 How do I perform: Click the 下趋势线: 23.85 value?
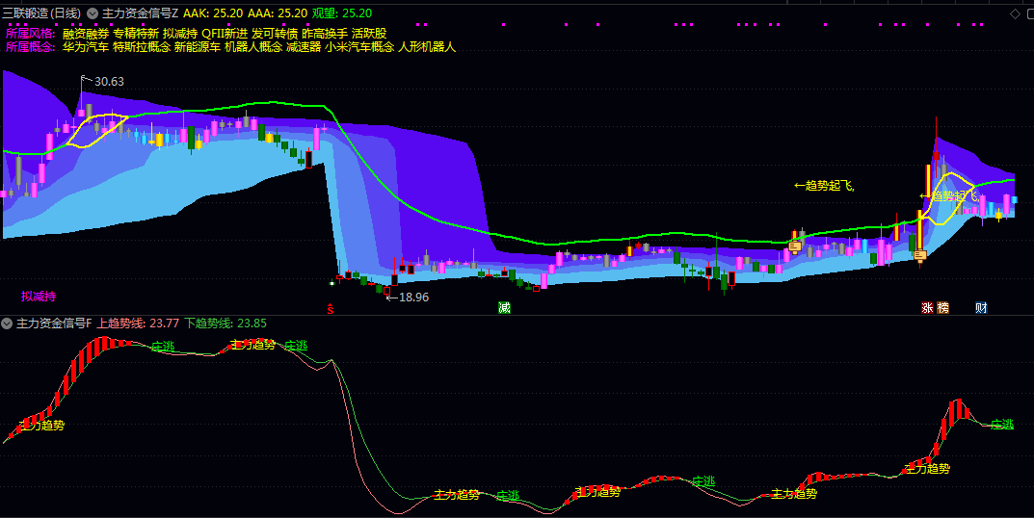tap(225, 323)
